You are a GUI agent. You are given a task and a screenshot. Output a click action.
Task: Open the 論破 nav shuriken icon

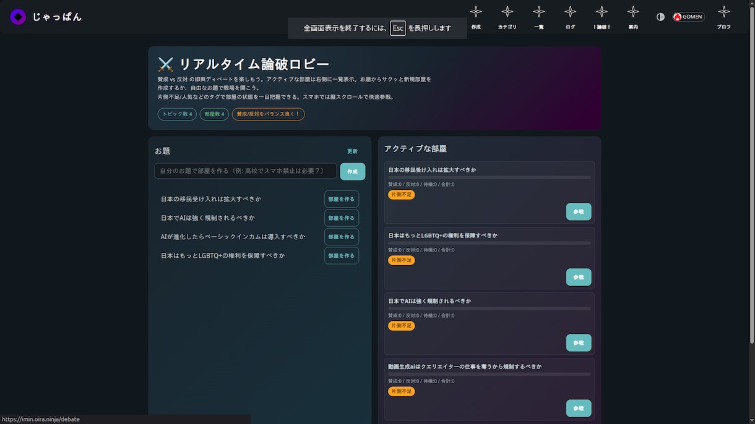(x=602, y=12)
